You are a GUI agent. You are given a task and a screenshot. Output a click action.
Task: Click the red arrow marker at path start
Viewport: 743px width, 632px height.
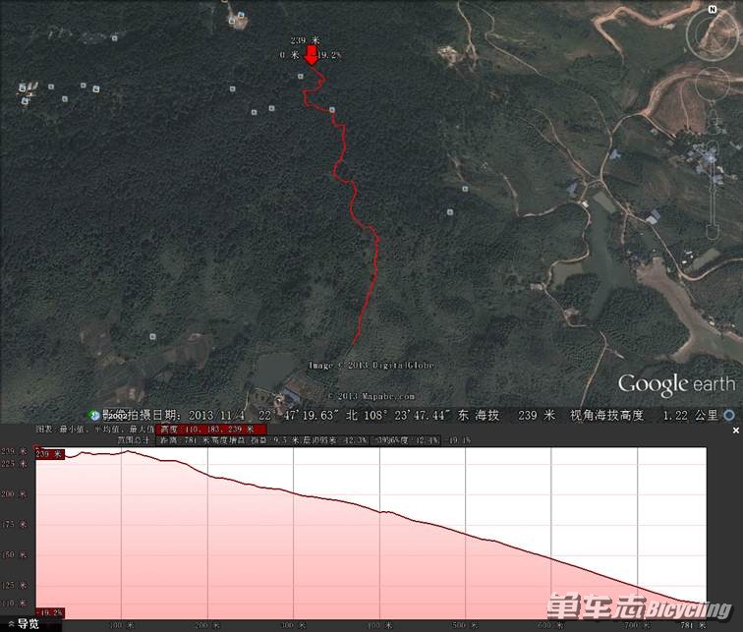click(x=312, y=55)
